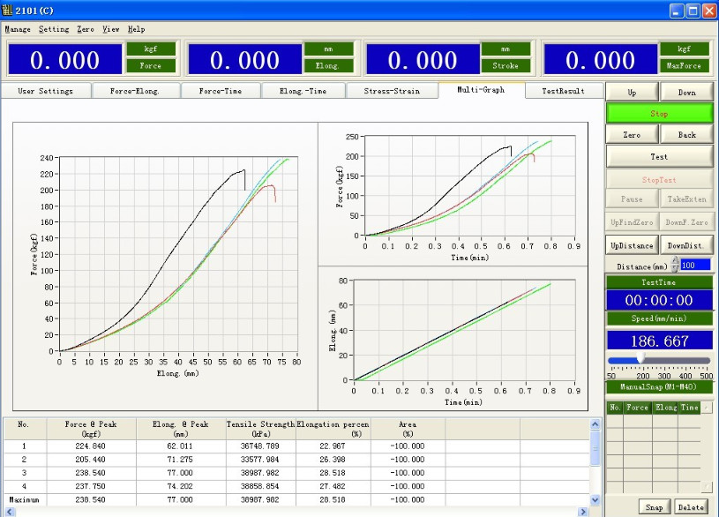Switch to the Stress-Strain tab
Viewport: 719px width, 517px height.
click(x=393, y=91)
